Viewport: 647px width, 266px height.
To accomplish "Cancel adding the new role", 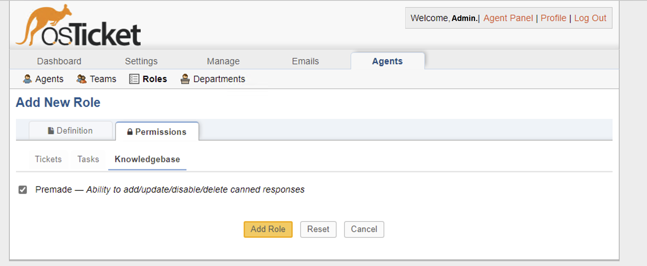I will tap(364, 229).
